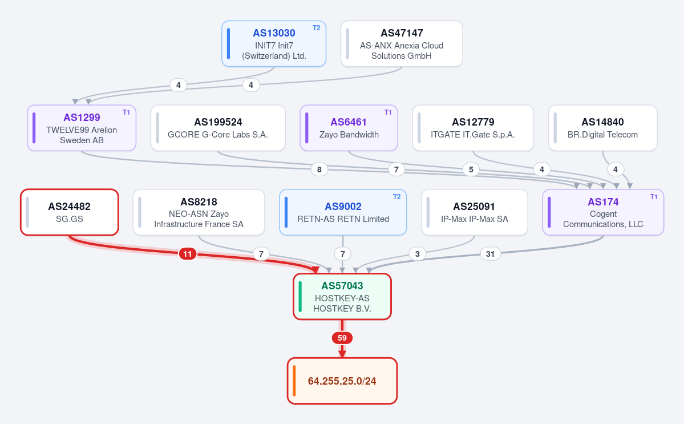
Task: Select the AS1299 Arelion node
Action: (x=82, y=128)
